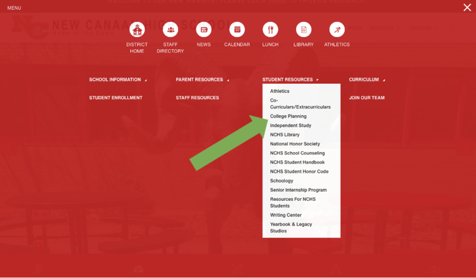Image resolution: width=476 pixels, height=278 pixels.
Task: Open the Library document icon
Action: click(303, 30)
